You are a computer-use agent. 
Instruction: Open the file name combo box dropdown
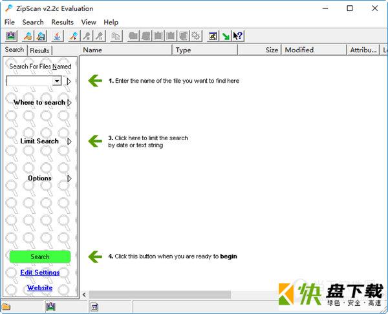[57, 81]
